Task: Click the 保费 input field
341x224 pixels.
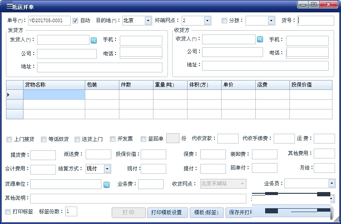Action: tap(213, 154)
